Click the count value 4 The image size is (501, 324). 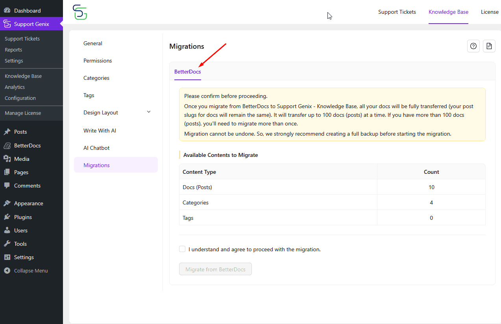(431, 202)
